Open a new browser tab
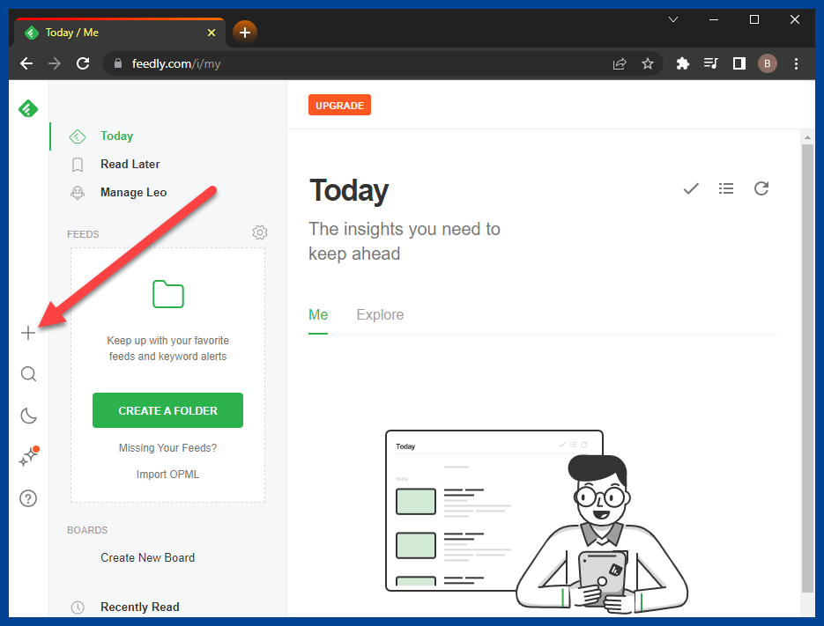 (244, 33)
